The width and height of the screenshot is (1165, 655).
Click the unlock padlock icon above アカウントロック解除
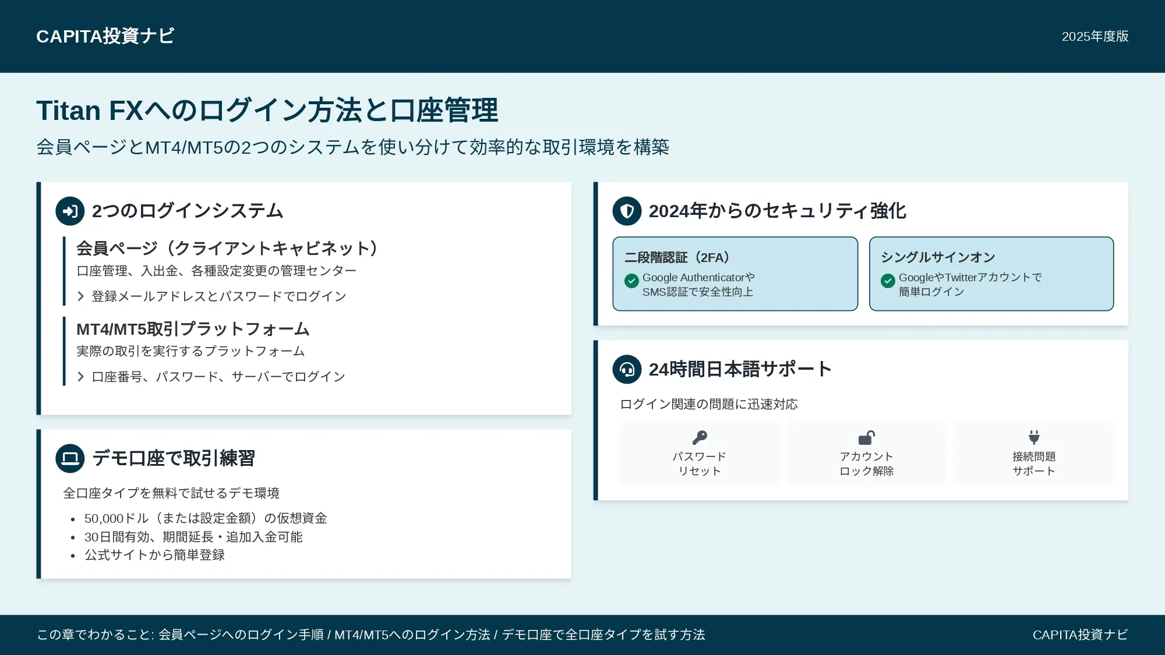(867, 437)
